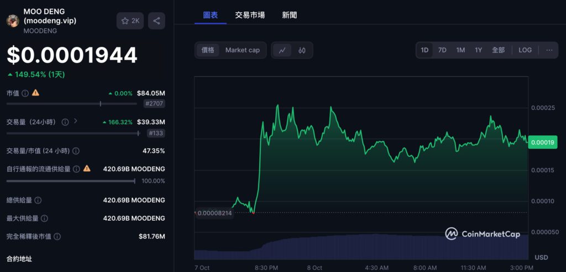
Task: Click the #133 volume rank badge
Action: pyautogui.click(x=156, y=134)
